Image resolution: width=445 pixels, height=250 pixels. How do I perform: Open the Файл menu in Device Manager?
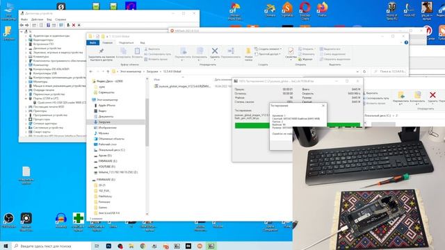coord(24,19)
